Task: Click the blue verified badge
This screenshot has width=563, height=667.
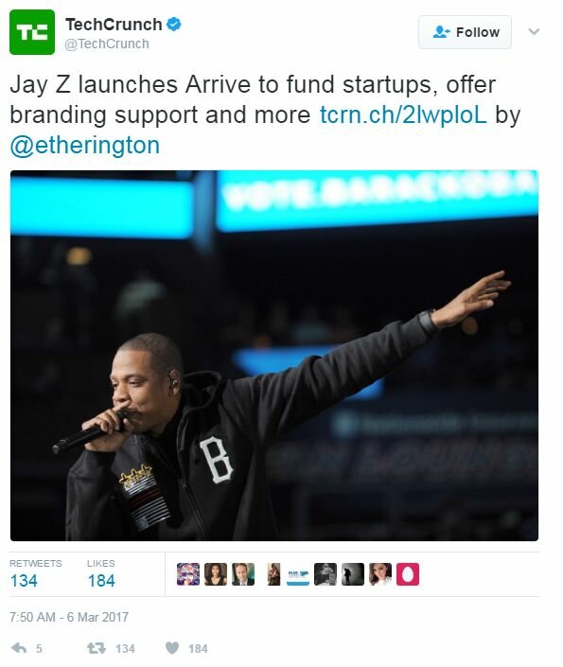Action: (173, 25)
